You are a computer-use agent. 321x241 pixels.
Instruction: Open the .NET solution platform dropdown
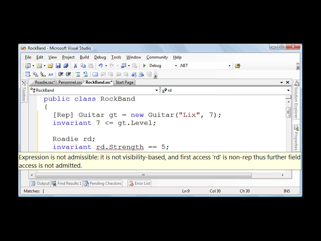229,66
